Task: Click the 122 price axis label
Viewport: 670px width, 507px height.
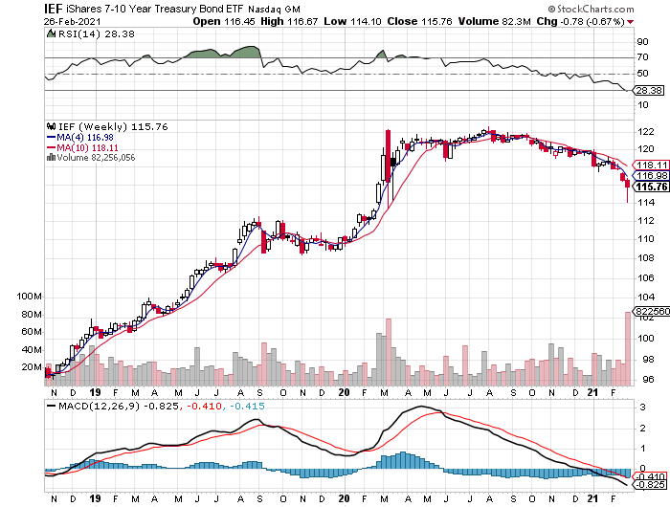Action: [646, 132]
